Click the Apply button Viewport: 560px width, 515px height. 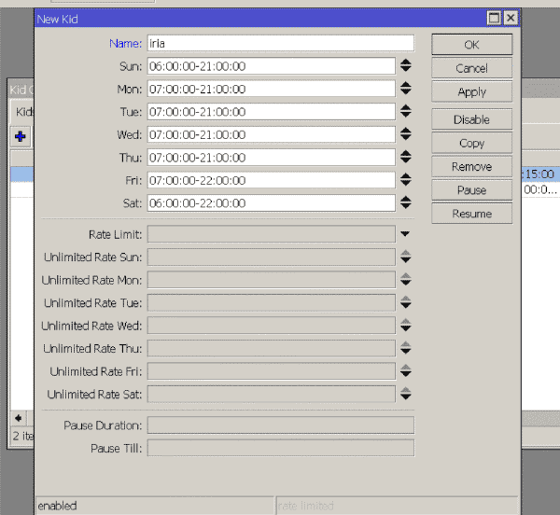click(x=471, y=92)
